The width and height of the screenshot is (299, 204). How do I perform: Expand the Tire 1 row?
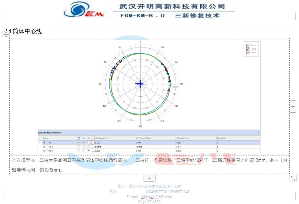(x=44, y=142)
